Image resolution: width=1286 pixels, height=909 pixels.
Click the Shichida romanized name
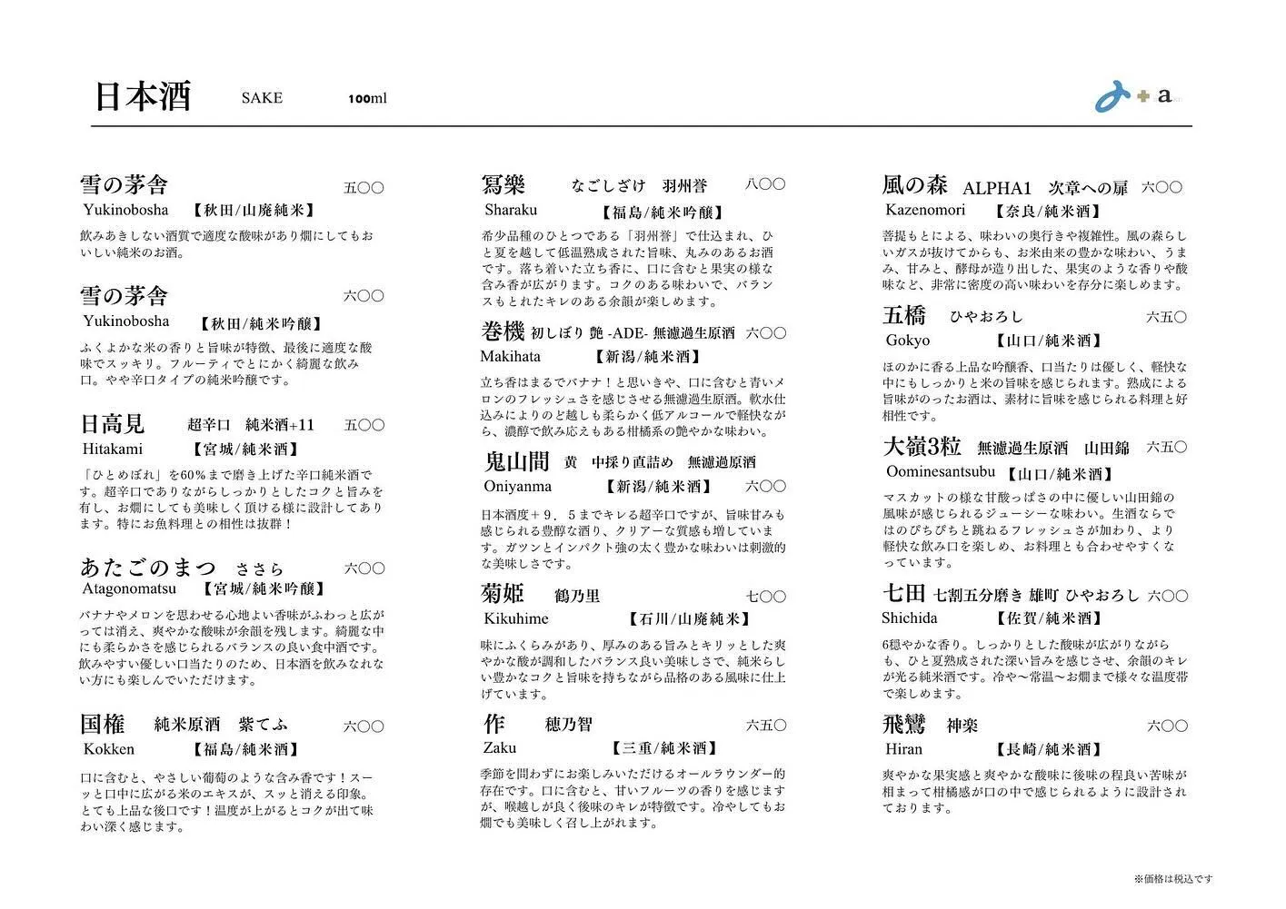pos(910,618)
